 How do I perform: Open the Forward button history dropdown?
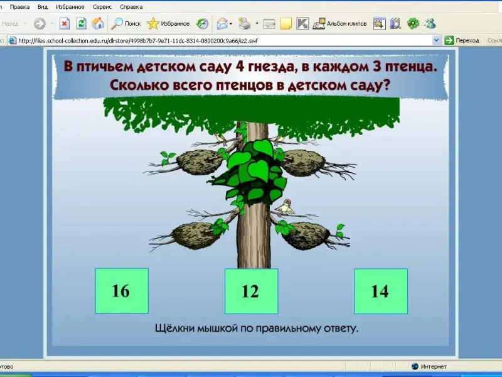coord(51,24)
